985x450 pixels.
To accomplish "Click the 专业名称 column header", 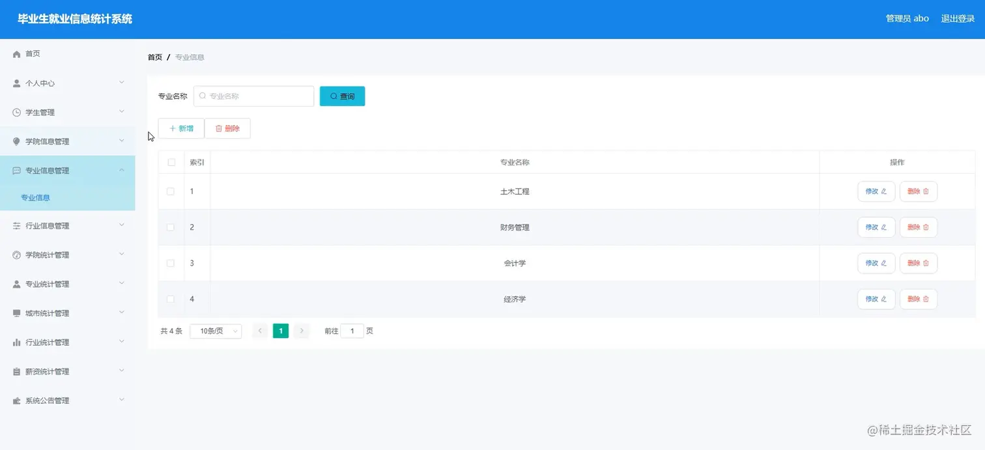I will pos(515,162).
